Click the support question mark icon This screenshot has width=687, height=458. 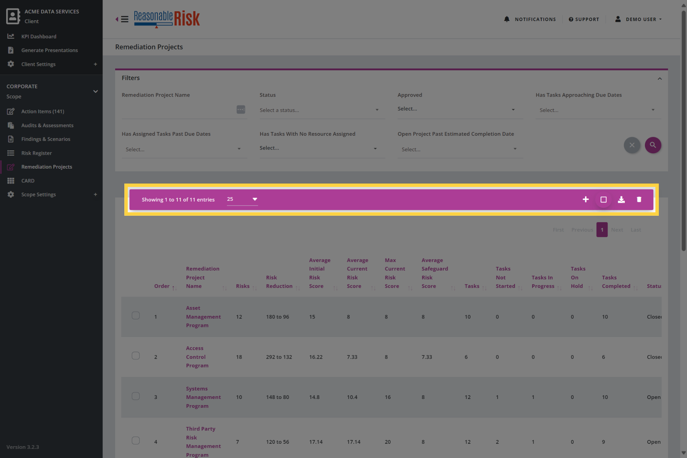571,19
